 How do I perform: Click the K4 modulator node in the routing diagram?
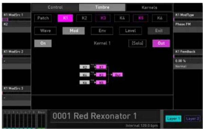85,74
